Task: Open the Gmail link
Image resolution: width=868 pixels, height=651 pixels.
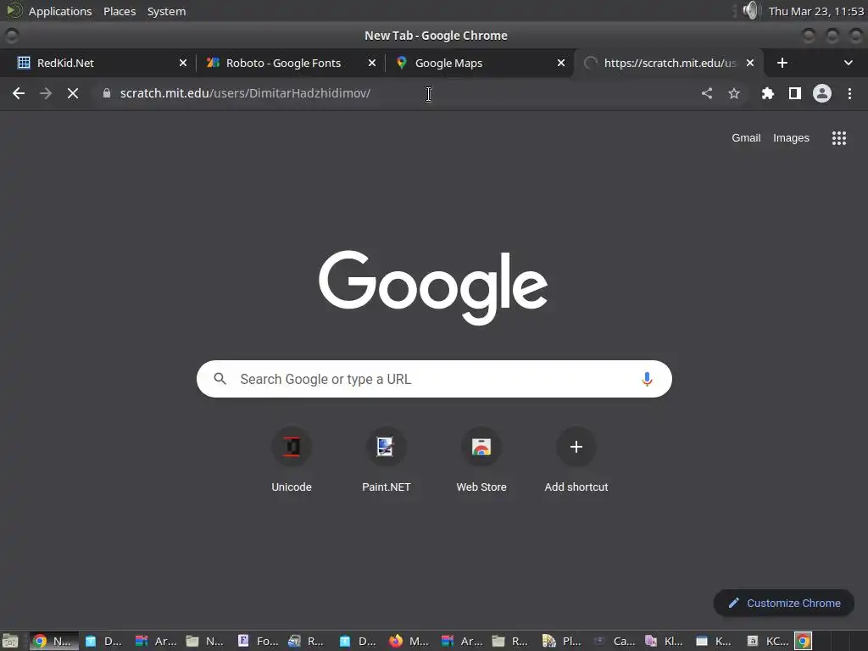Action: tap(746, 138)
